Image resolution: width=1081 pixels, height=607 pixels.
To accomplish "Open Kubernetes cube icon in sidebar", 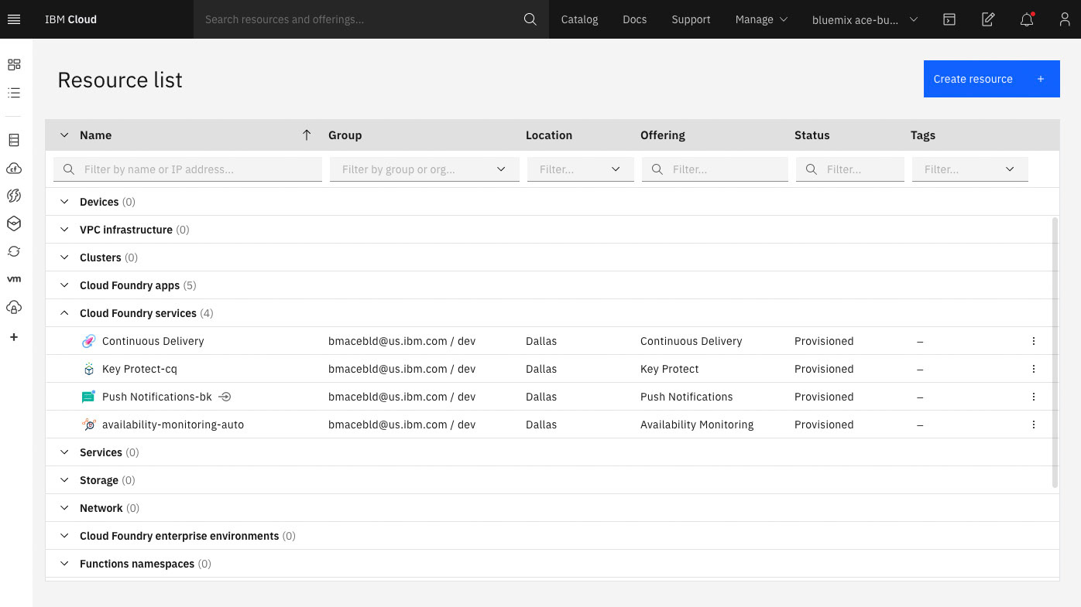I will point(14,223).
